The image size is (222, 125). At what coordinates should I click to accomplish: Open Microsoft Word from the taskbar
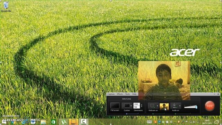coord(33,122)
